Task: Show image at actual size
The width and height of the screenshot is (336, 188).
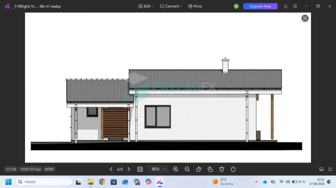Action: 140,169
